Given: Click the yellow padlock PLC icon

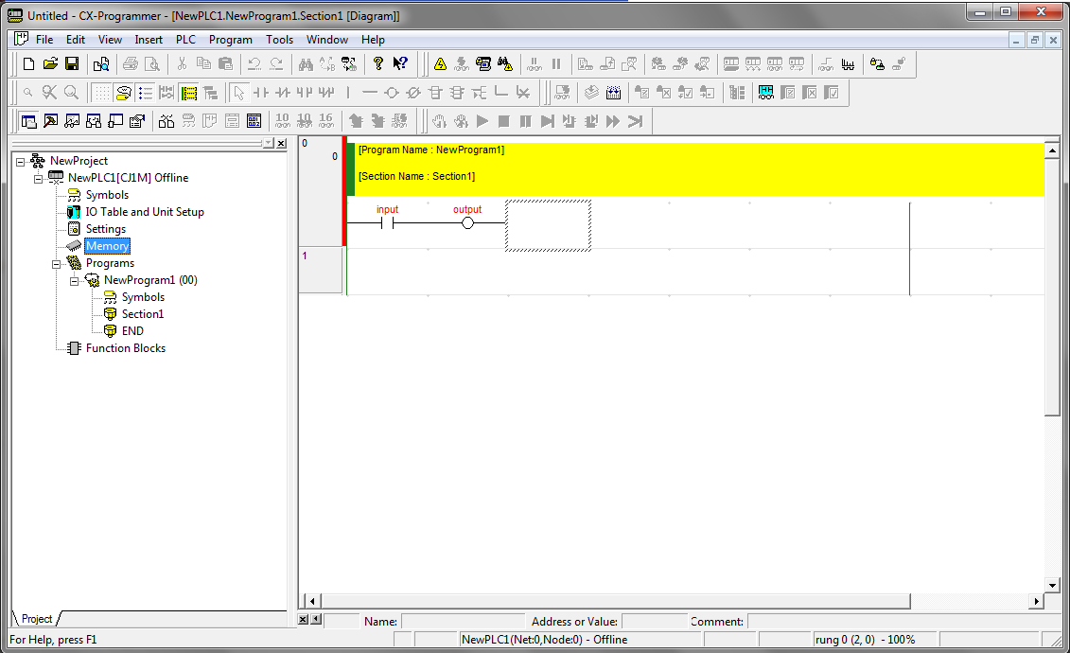Looking at the screenshot, I should (x=878, y=64).
